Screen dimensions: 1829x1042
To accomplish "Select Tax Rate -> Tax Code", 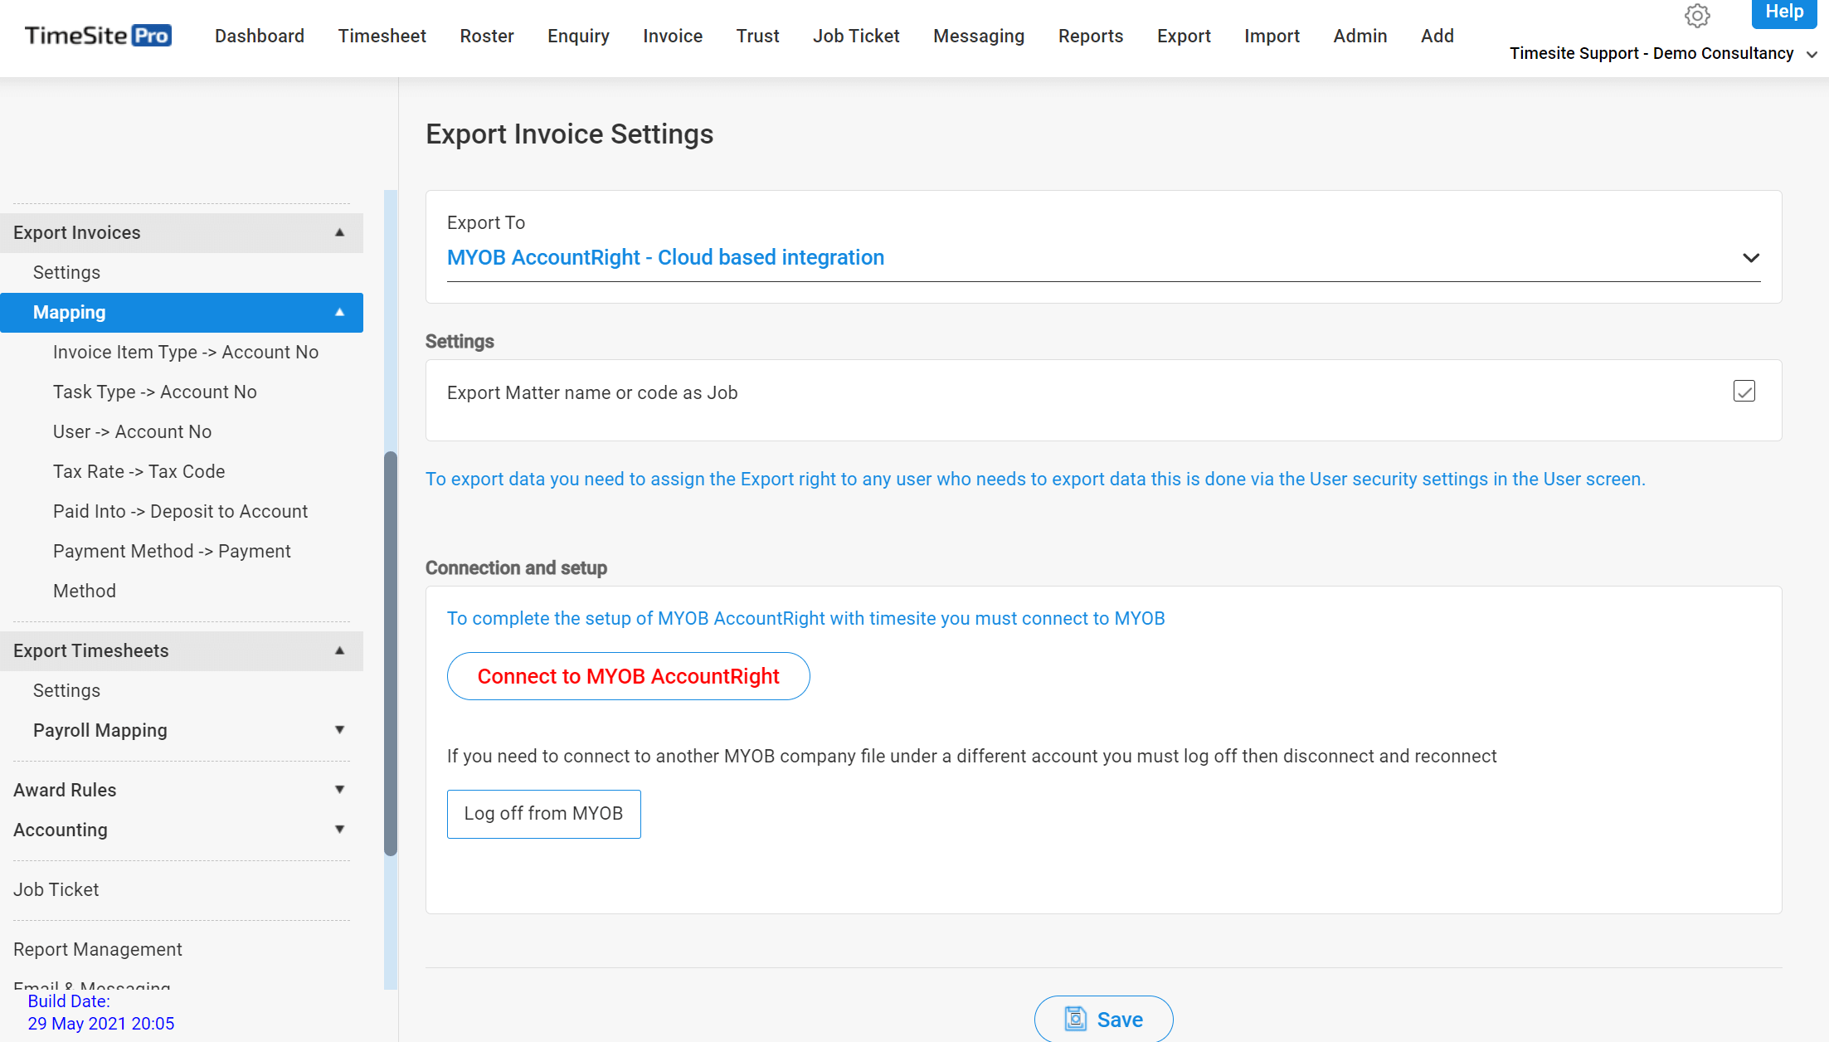I will (x=139, y=471).
